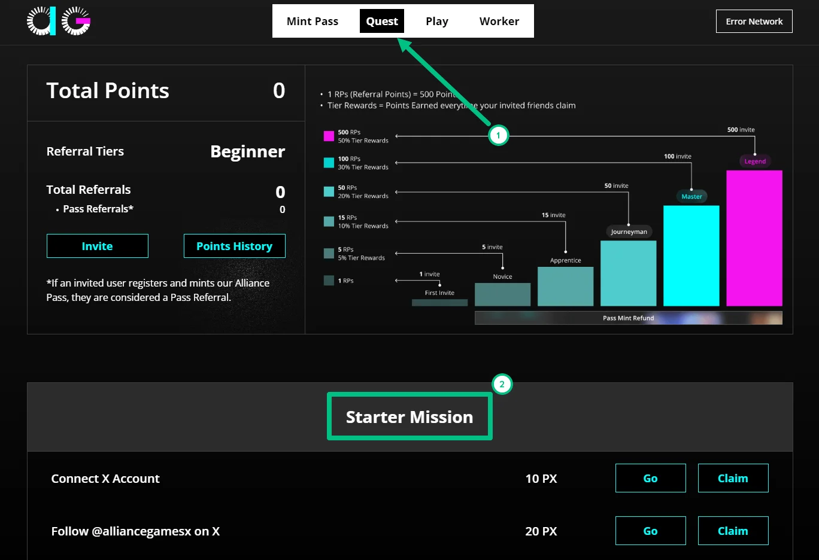This screenshot has height=560, width=819.
Task: Click the Journeyman tier label
Action: pyautogui.click(x=629, y=232)
